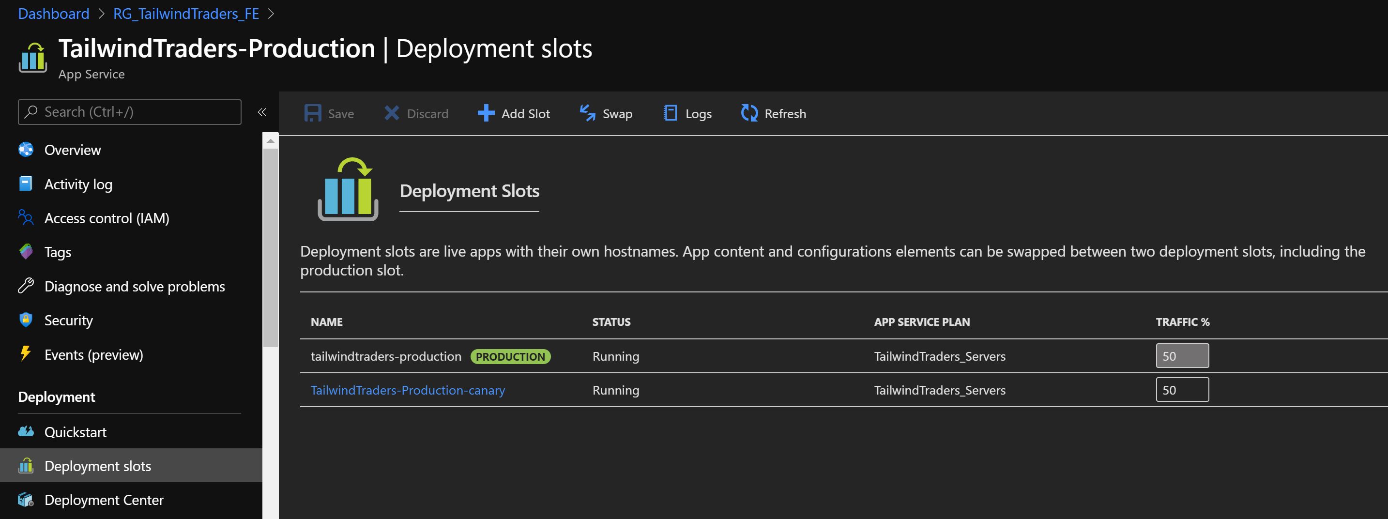Viewport: 1388px width, 519px height.
Task: Click Running status of production slot
Action: pos(615,356)
